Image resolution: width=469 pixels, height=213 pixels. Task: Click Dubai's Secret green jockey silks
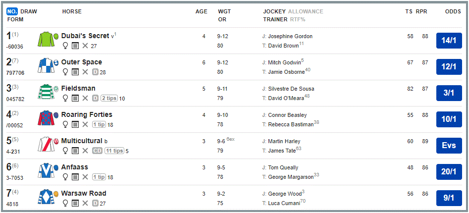point(45,40)
